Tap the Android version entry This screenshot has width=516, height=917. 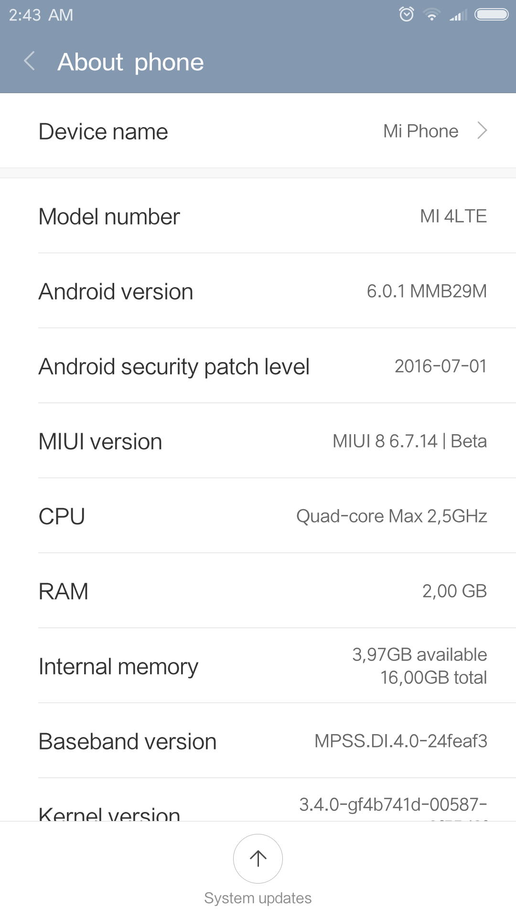click(258, 291)
